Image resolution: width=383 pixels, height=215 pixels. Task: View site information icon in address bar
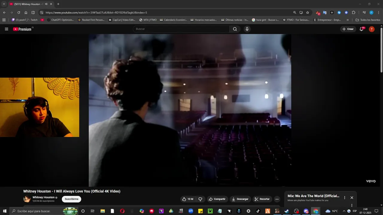click(x=42, y=13)
